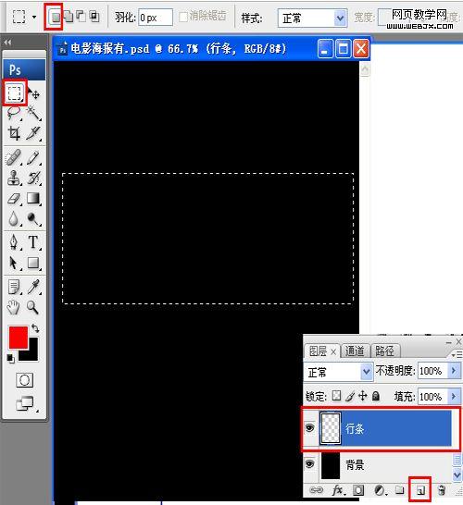Image resolution: width=463 pixels, height=505 pixels.
Task: Select the Path Selection tool
Action: (14, 263)
